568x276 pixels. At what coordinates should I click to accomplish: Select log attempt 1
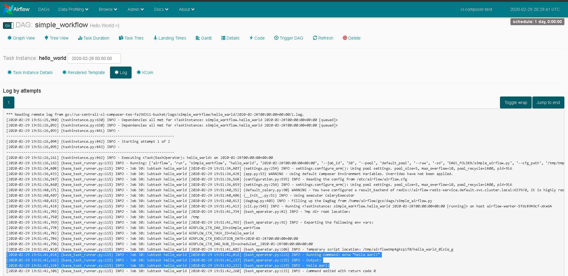[x=8, y=102]
